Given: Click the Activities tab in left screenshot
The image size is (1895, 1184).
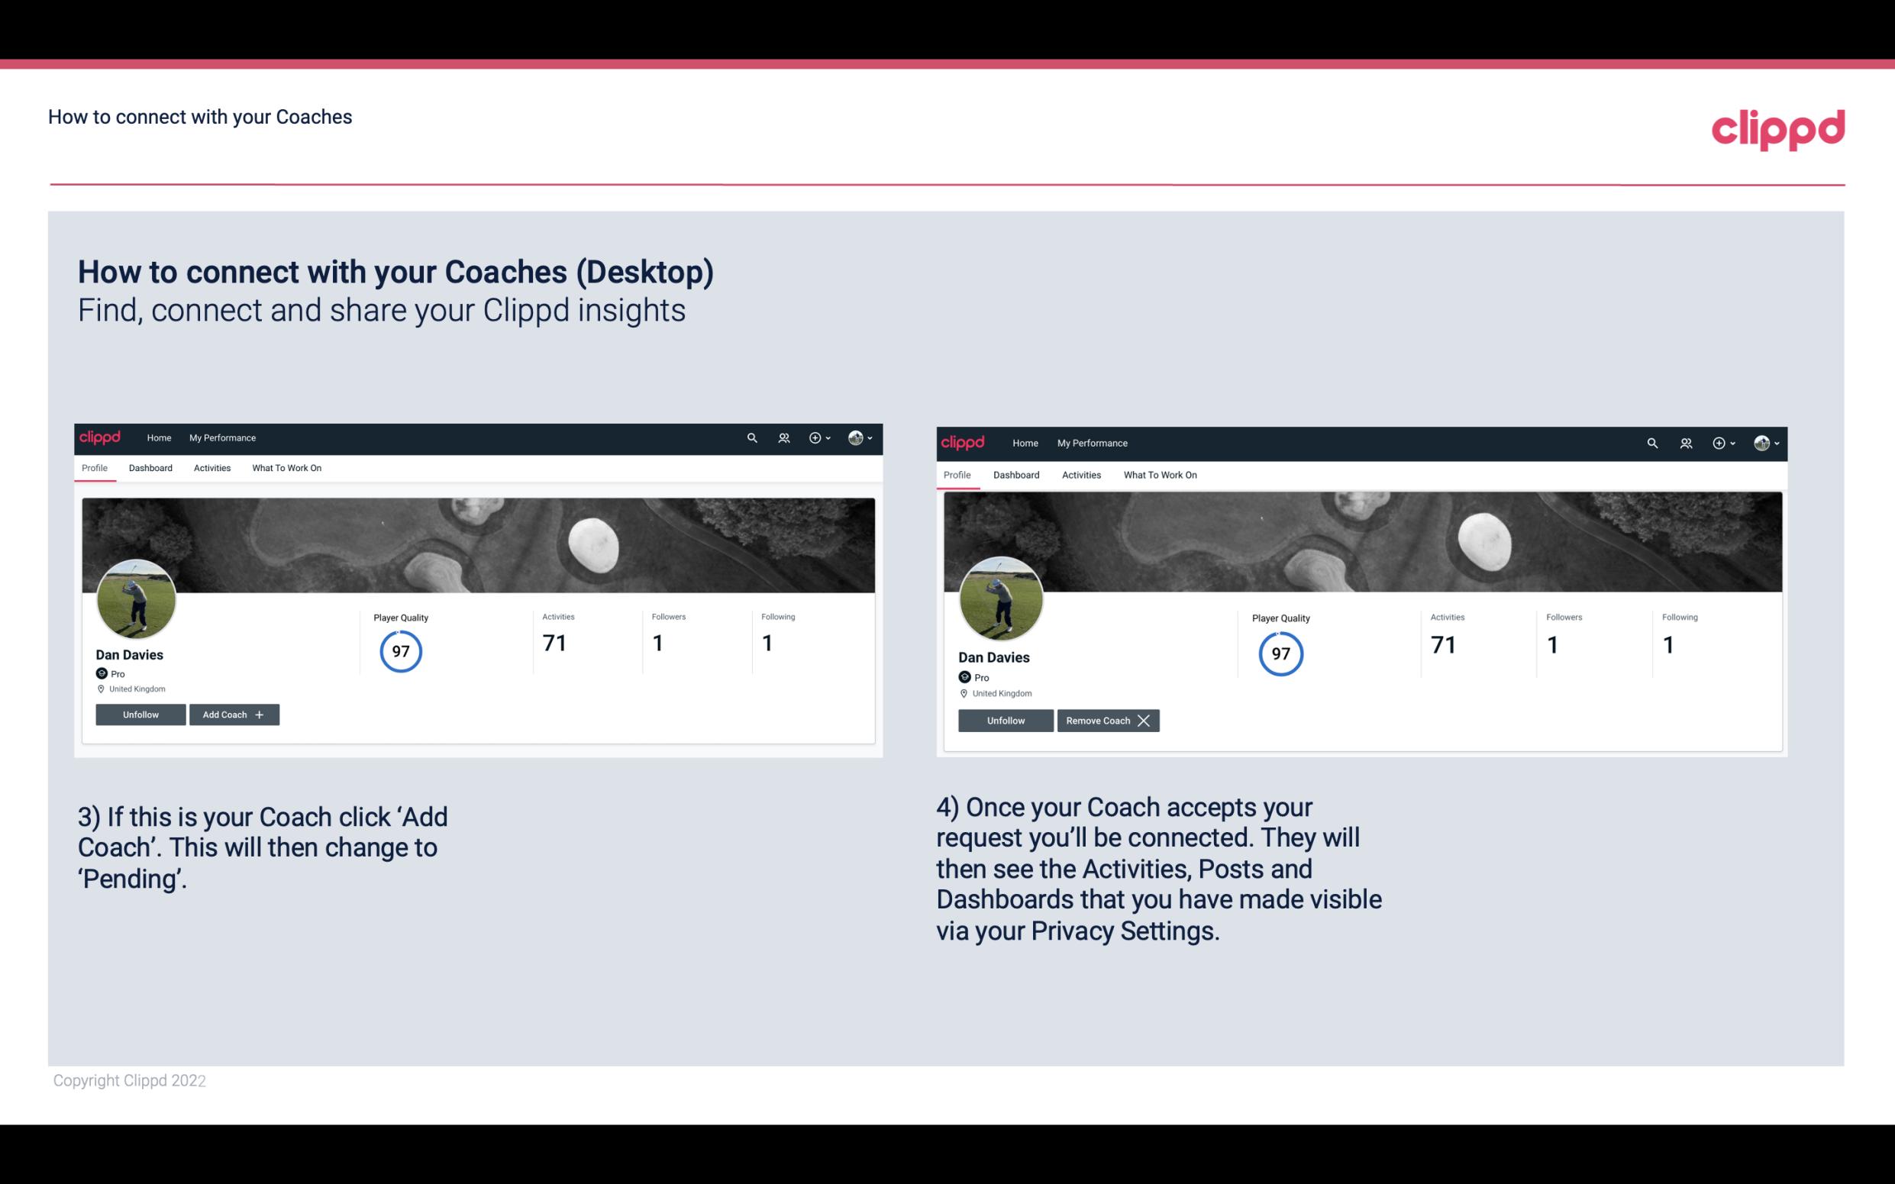Looking at the screenshot, I should [211, 468].
